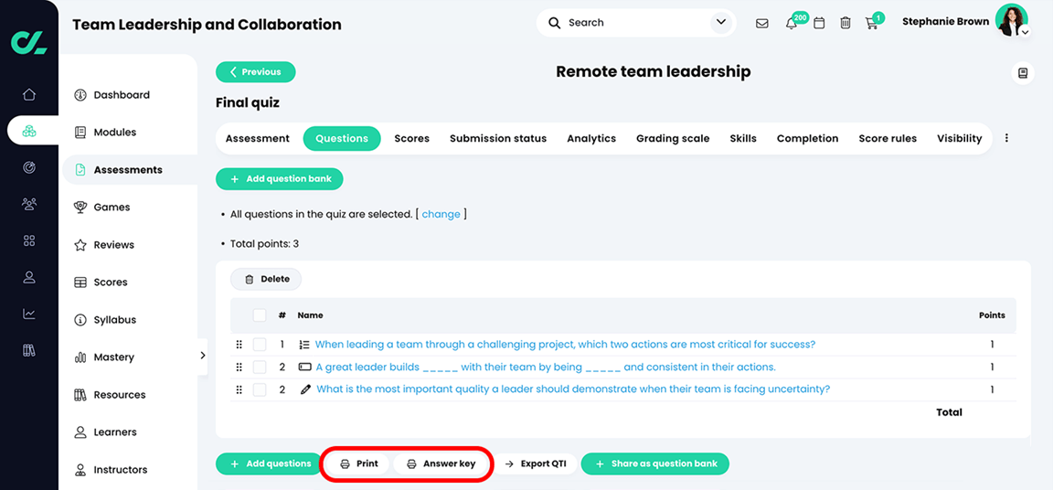The image size is (1053, 490).
Task: Open the library books icon in left rail
Action: (x=29, y=350)
